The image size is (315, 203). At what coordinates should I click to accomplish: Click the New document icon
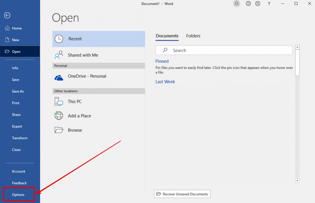click(7, 40)
